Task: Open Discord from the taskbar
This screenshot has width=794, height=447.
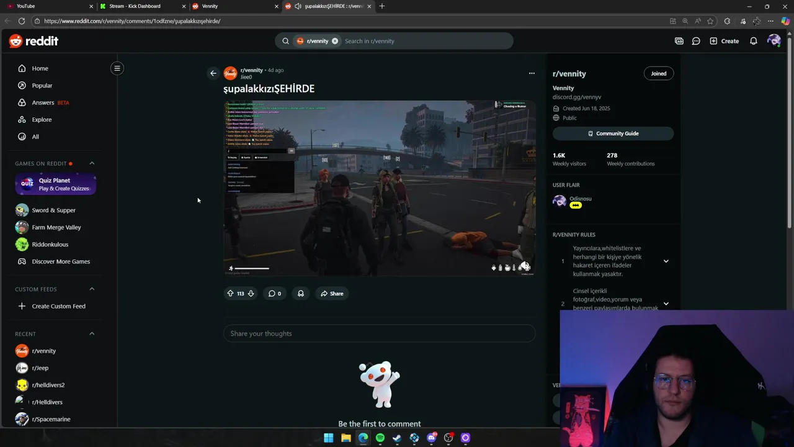Action: click(431, 438)
